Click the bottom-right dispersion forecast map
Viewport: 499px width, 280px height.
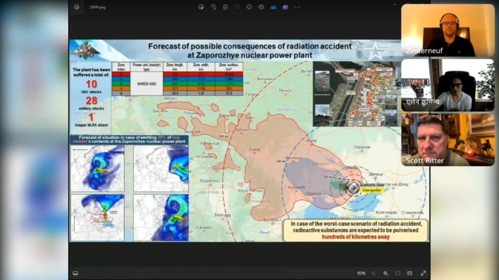161,217
